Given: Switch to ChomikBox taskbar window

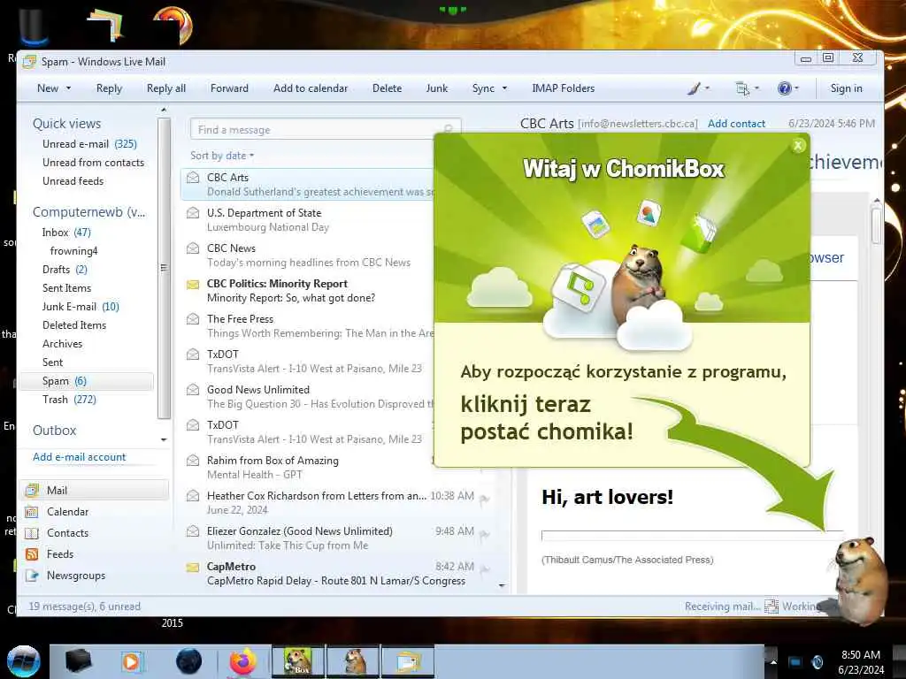Looking at the screenshot, I should pos(298,661).
